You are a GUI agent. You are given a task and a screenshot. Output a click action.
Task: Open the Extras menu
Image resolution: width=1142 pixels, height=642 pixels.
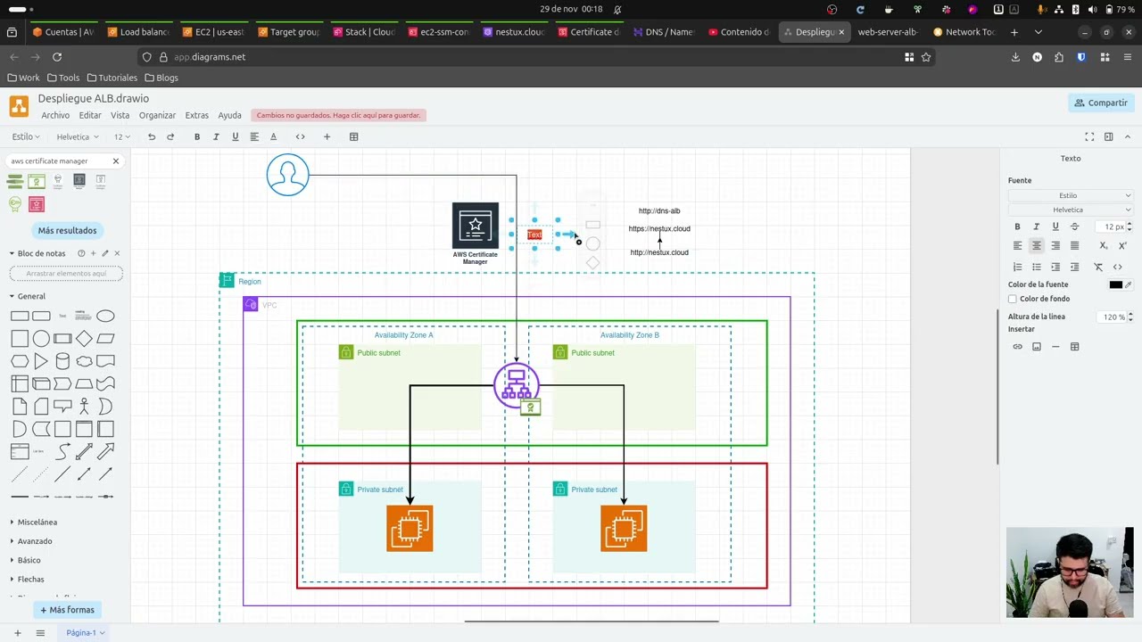point(197,115)
